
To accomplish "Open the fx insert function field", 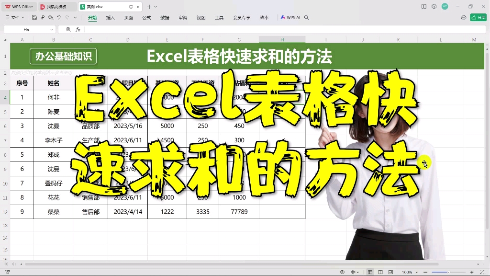I will click(x=78, y=29).
